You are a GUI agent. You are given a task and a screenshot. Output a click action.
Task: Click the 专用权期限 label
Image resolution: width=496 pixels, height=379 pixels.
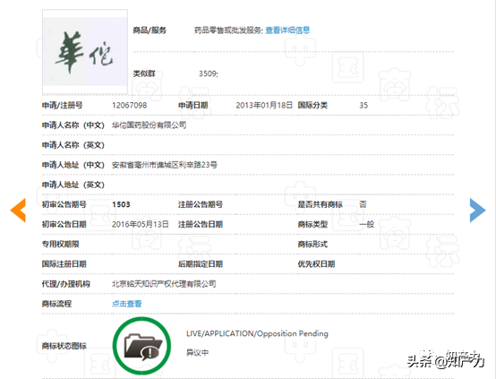(60, 244)
